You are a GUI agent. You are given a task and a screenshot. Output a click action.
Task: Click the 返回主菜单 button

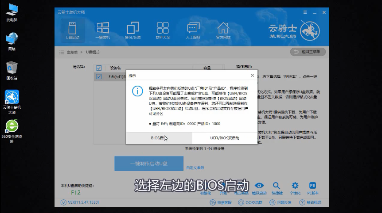[308, 52]
